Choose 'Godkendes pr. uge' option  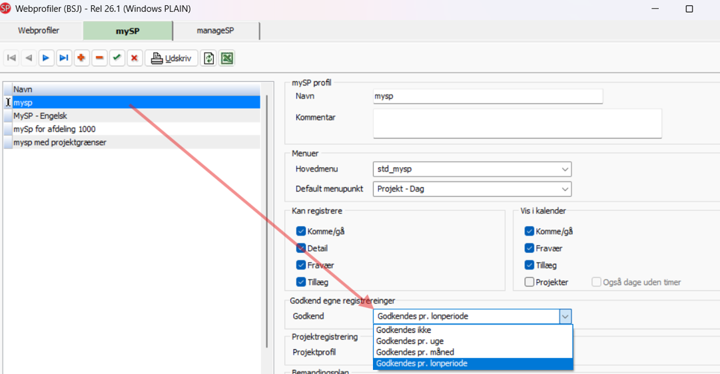pyautogui.click(x=474, y=341)
